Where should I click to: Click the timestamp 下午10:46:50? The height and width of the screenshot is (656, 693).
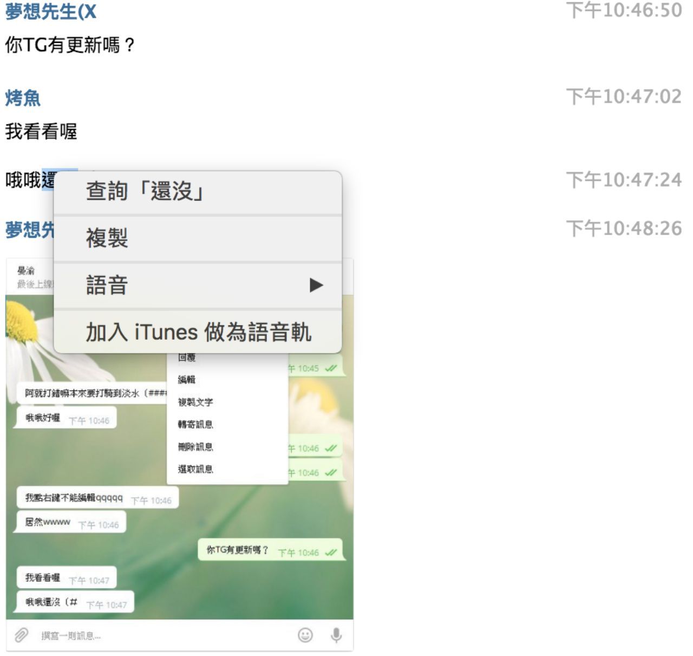click(624, 10)
